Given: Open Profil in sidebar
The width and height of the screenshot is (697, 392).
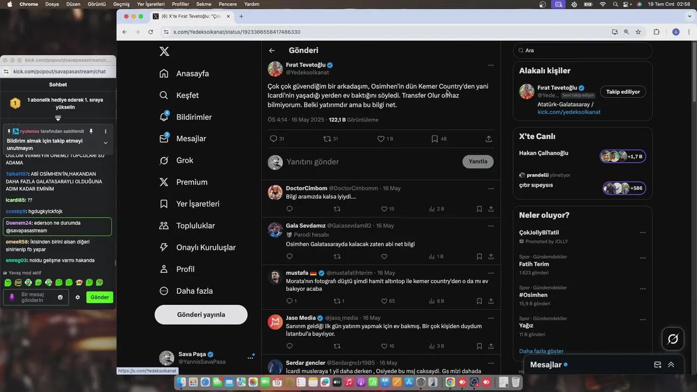Looking at the screenshot, I should click(x=177, y=269).
